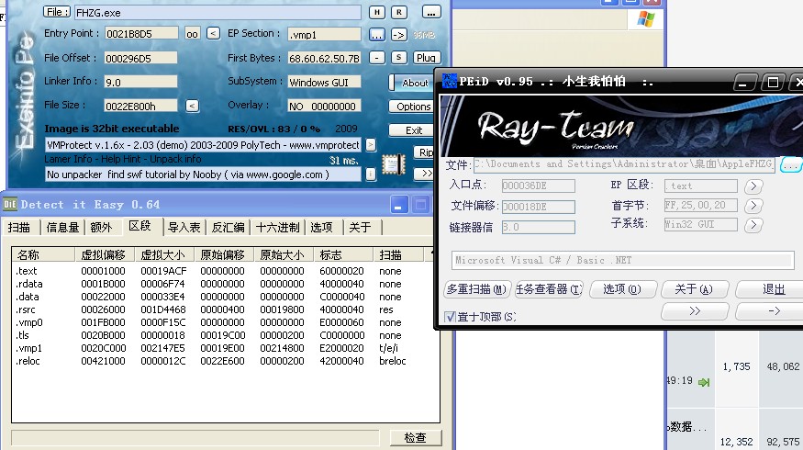Viewport: 803px width, 450px height.
Task: Click the -> arrow button beside EP Section
Action: (x=398, y=35)
